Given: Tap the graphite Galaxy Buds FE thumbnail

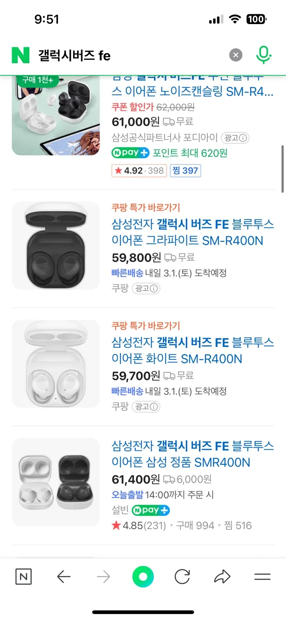Looking at the screenshot, I should (56, 245).
